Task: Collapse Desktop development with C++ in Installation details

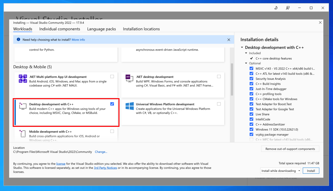Action: [x=242, y=47]
